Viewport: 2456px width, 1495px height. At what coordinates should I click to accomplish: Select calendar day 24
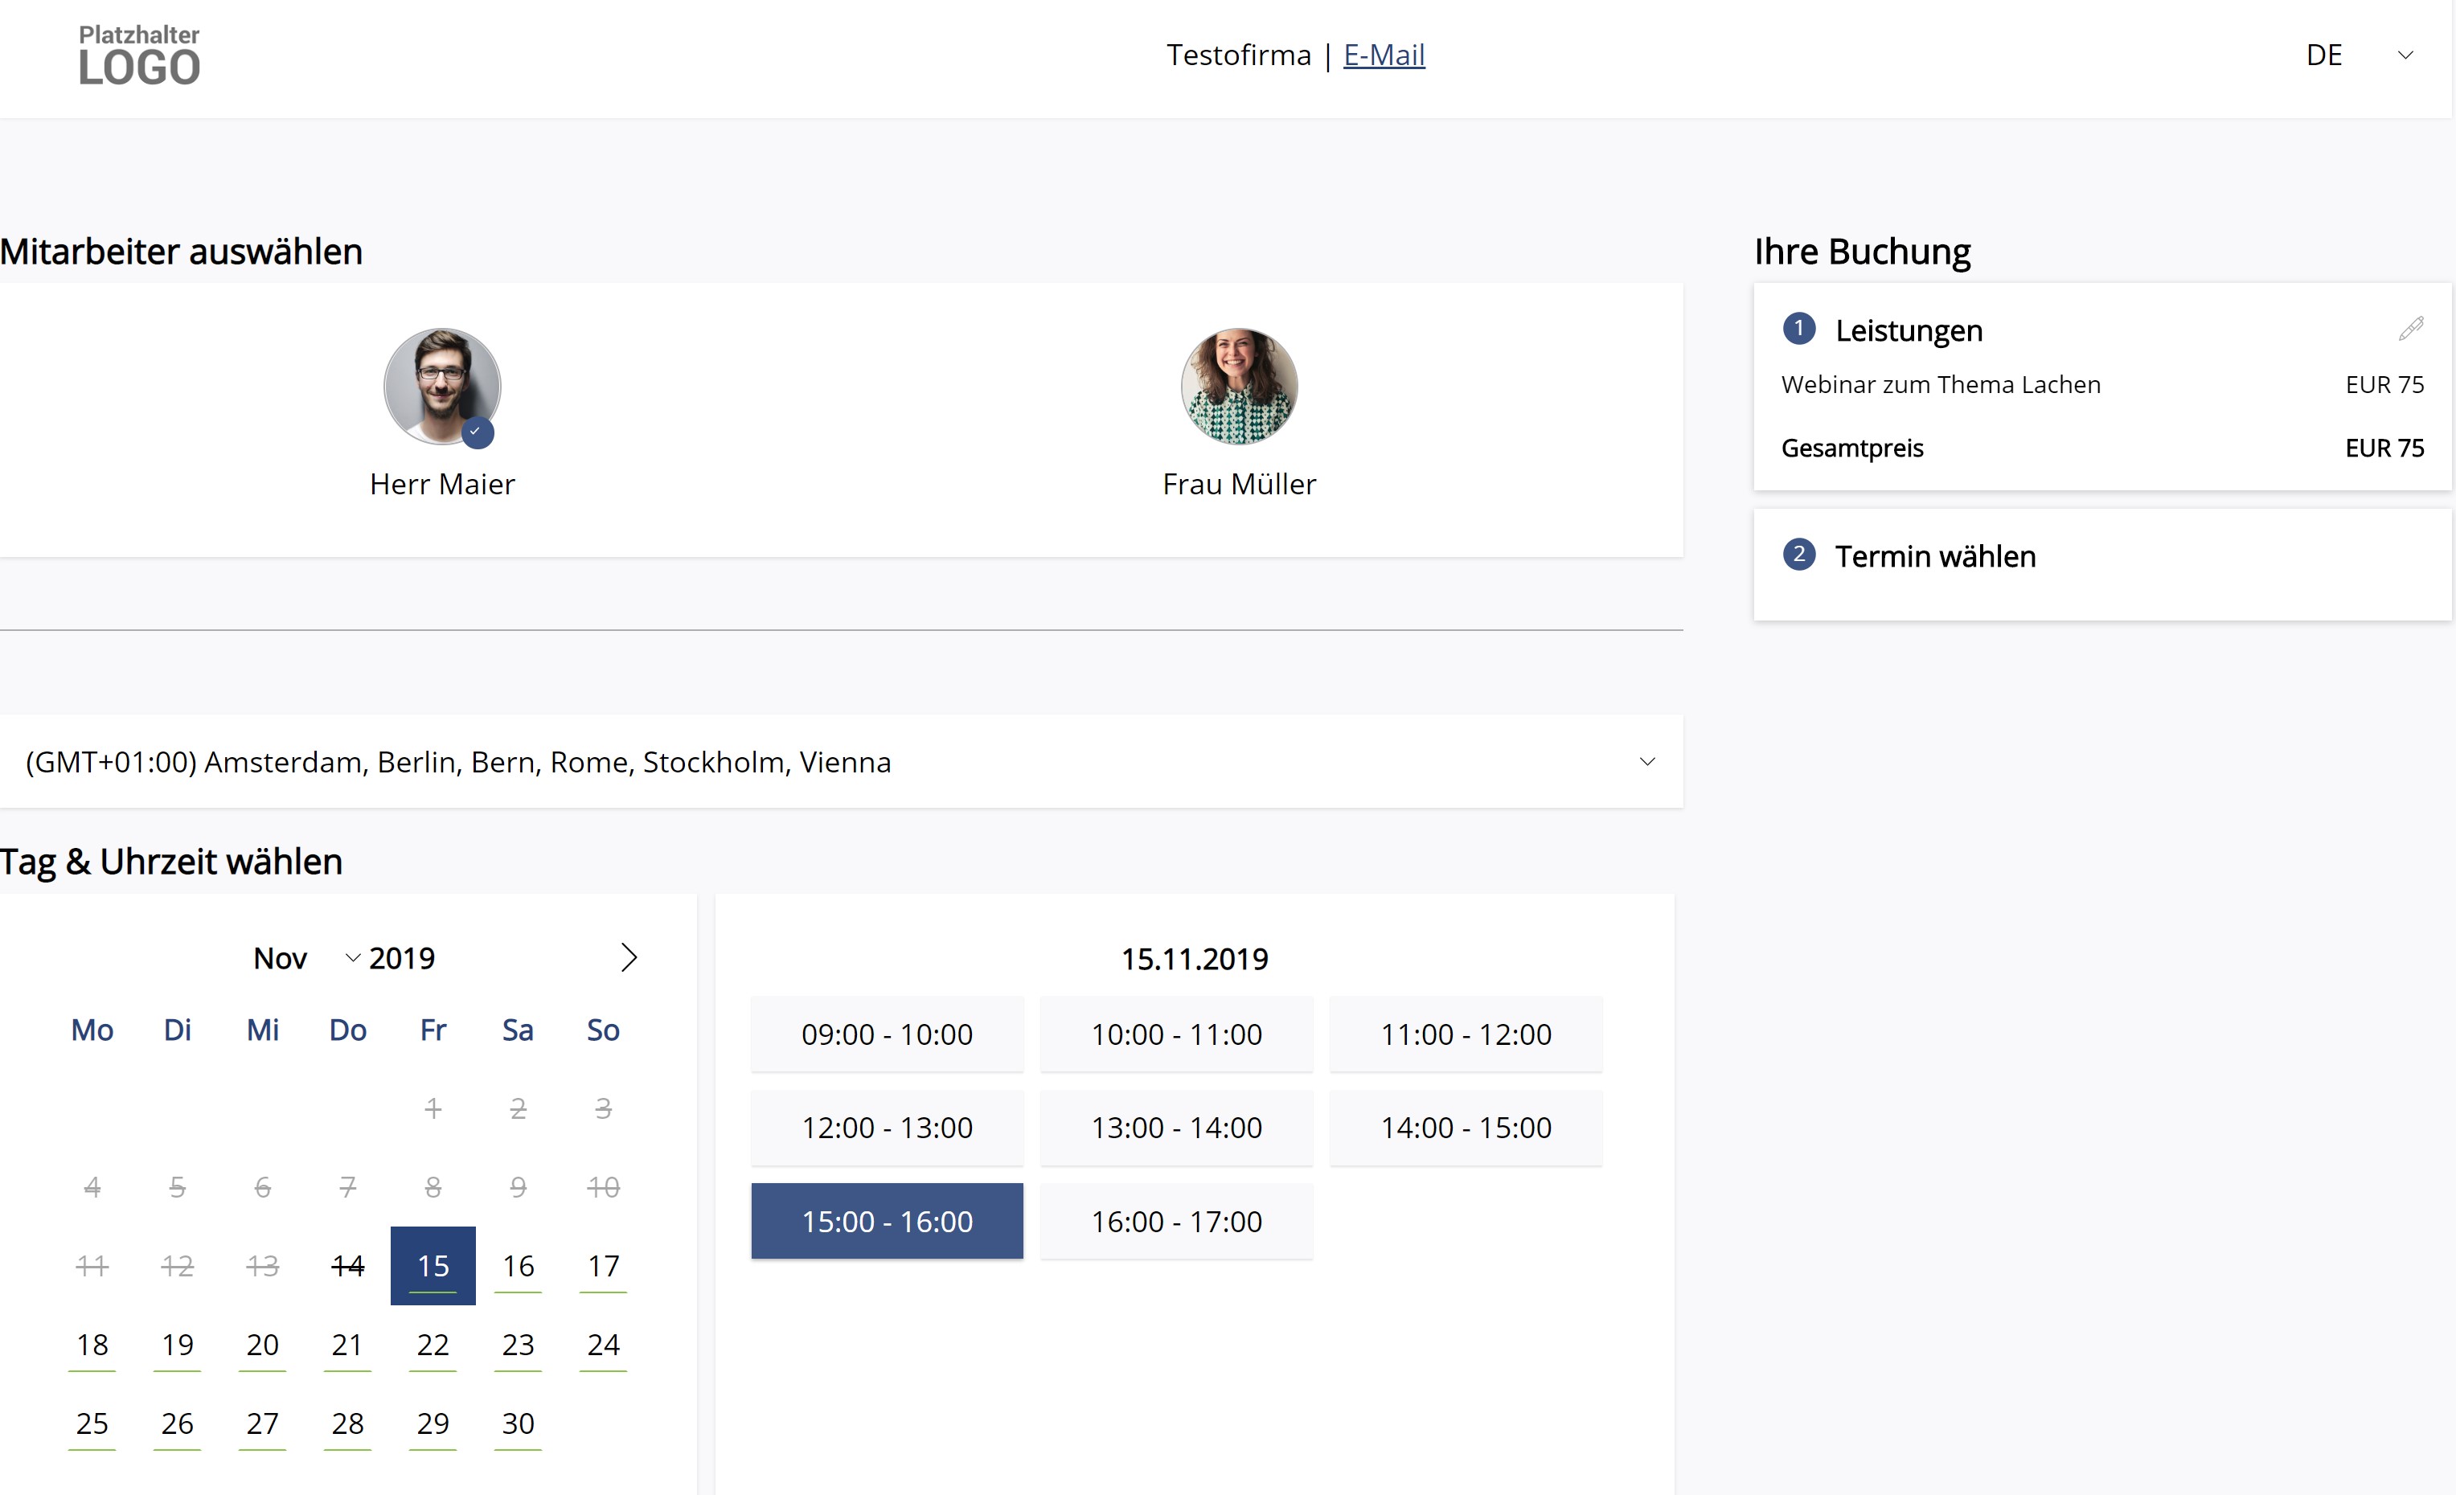[x=603, y=1345]
